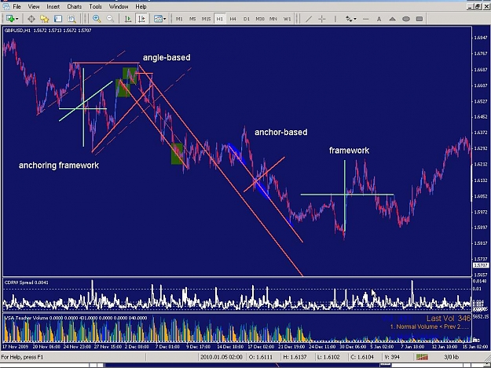Viewport: 491px width, 368px height.
Task: Click the connection bars icon in status bar
Action: 422,357
